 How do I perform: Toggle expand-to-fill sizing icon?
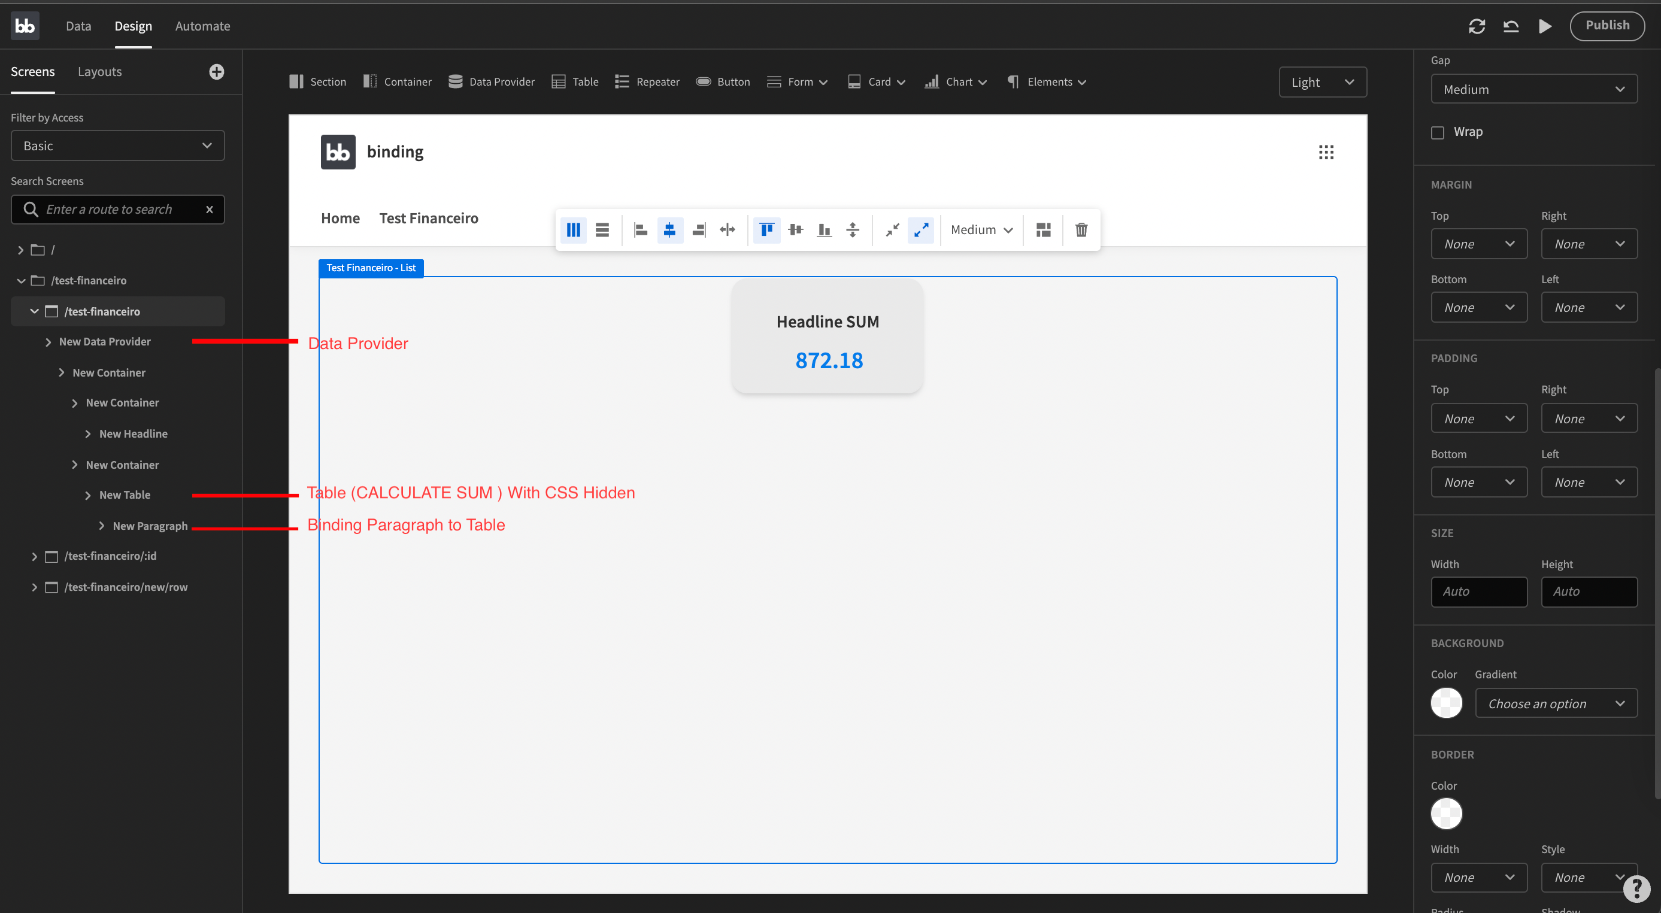921,229
